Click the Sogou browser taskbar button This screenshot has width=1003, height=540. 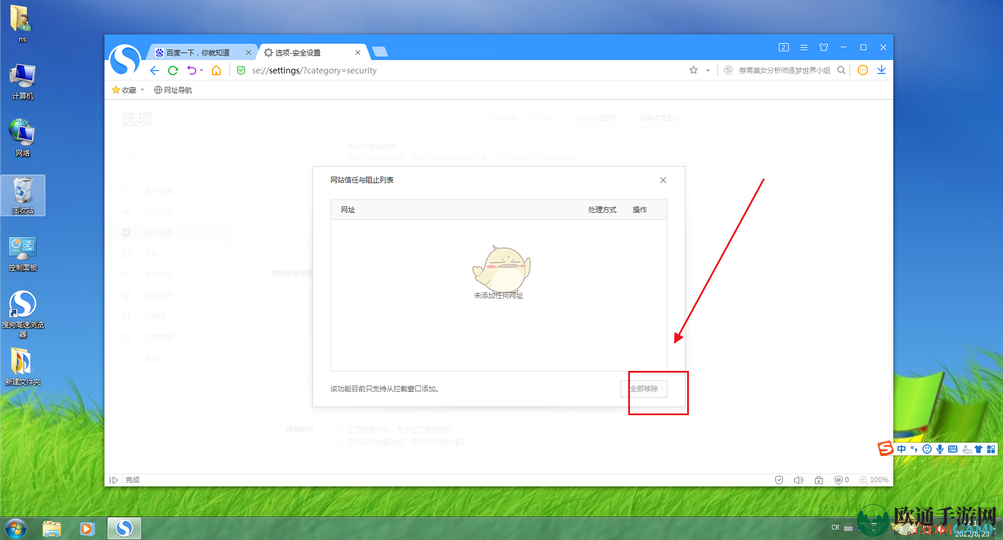pos(124,528)
